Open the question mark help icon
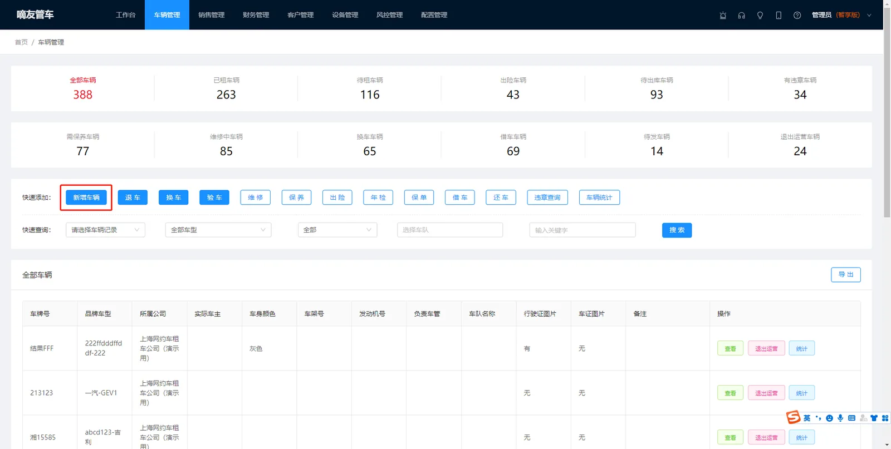This screenshot has width=891, height=449. (797, 15)
